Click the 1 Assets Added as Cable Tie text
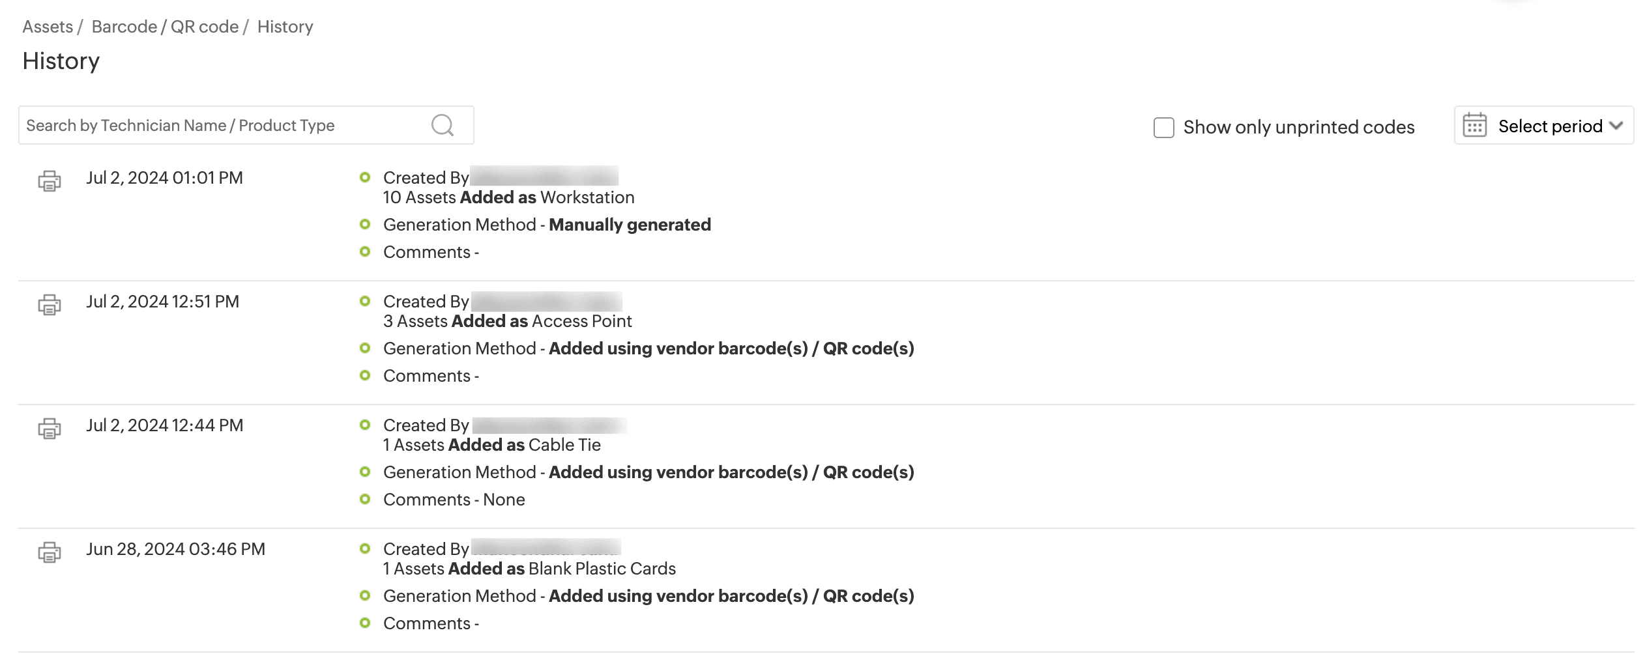 click(x=491, y=445)
